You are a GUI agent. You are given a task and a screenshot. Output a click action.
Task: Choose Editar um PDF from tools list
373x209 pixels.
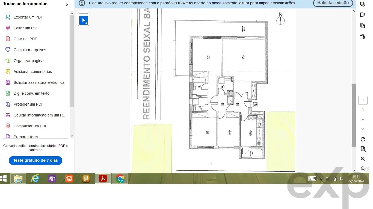point(26,28)
